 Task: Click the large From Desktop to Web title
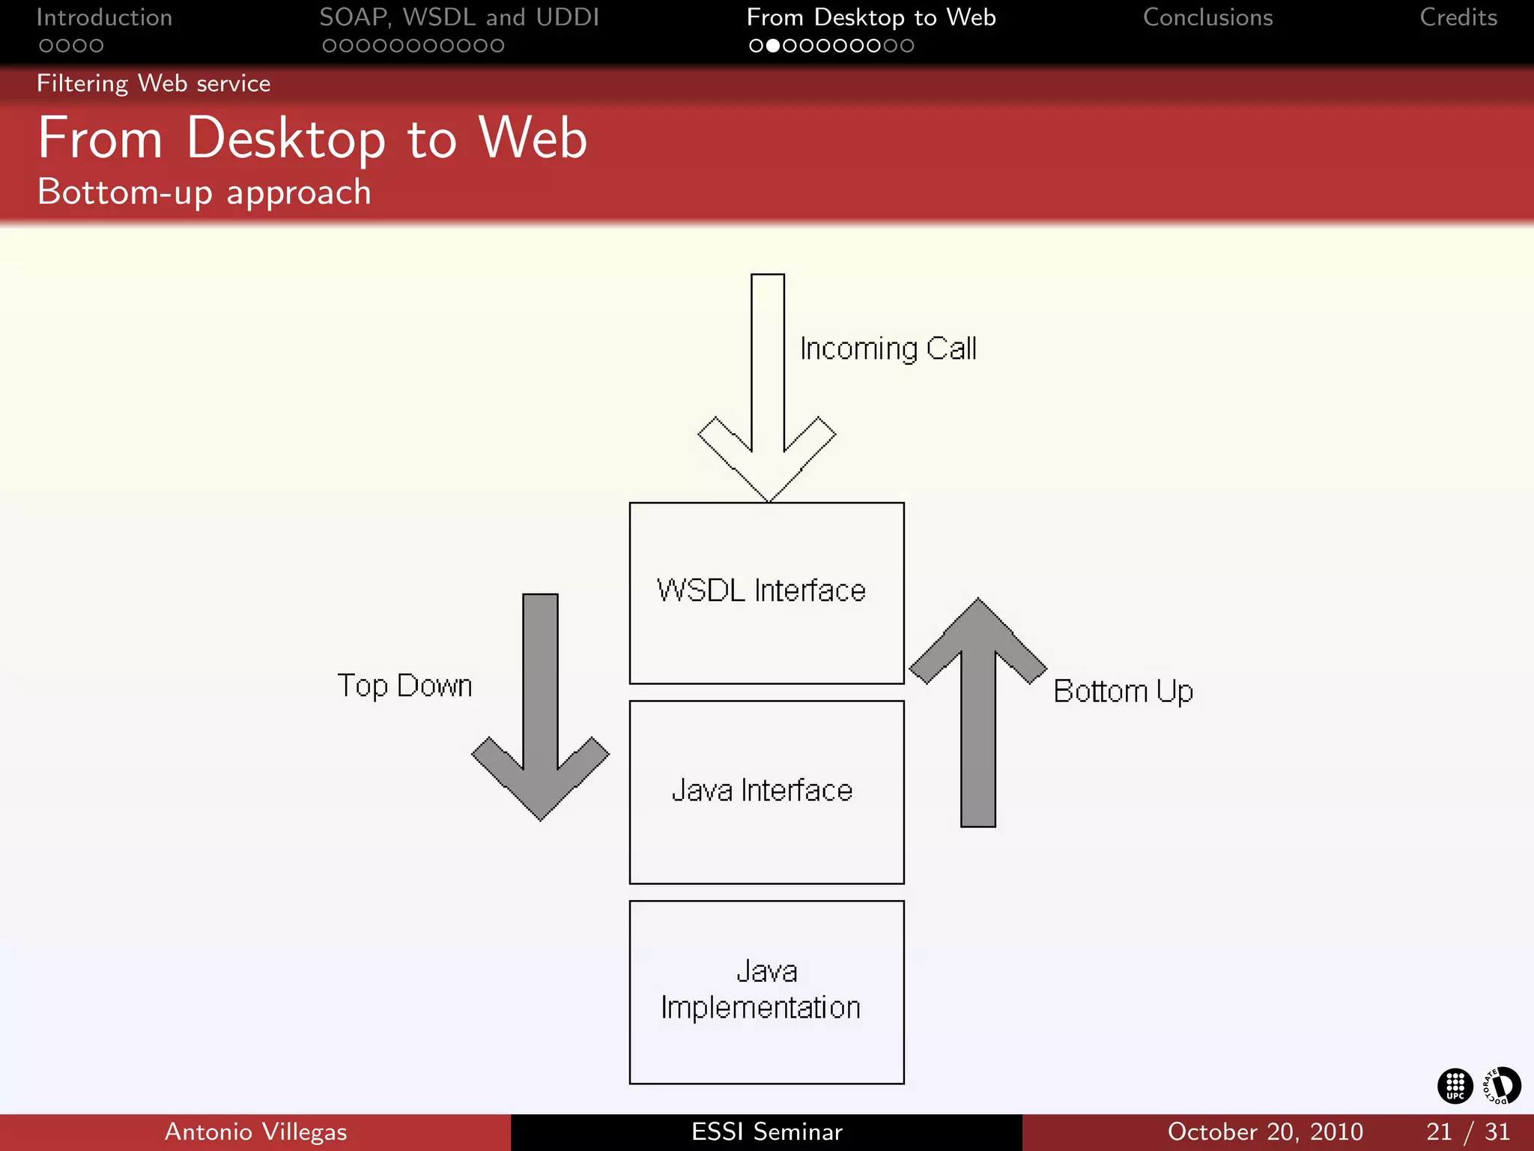312,139
